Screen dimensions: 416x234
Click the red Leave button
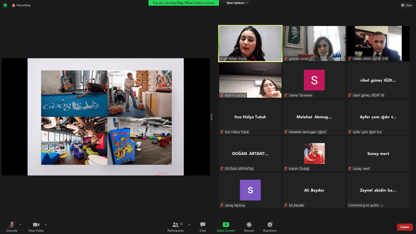405,227
